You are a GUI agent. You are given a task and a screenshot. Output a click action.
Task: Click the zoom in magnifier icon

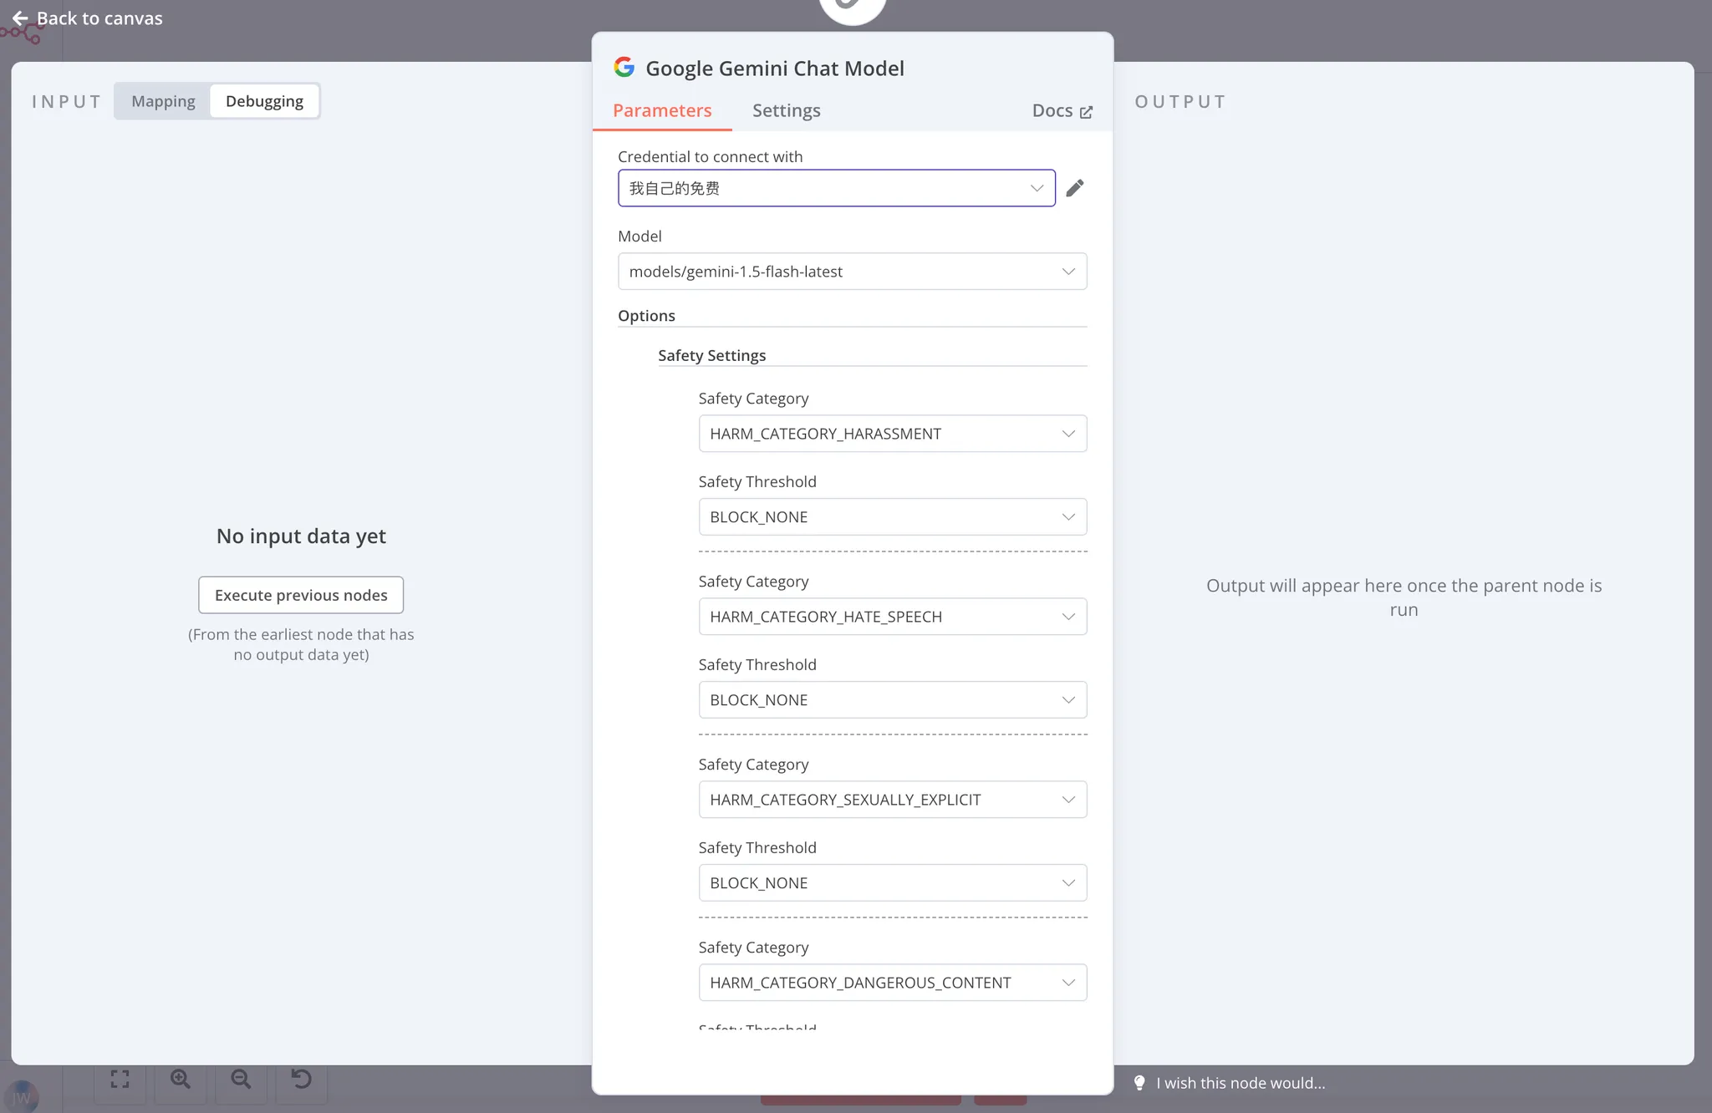pyautogui.click(x=181, y=1079)
